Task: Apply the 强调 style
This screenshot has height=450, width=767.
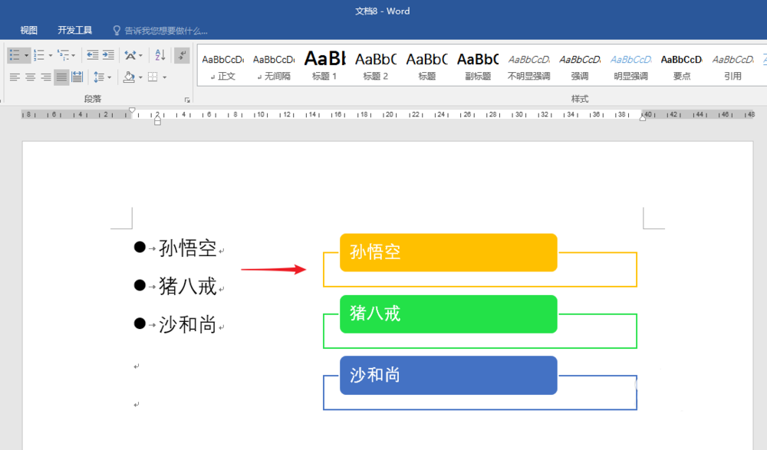Action: [580, 66]
